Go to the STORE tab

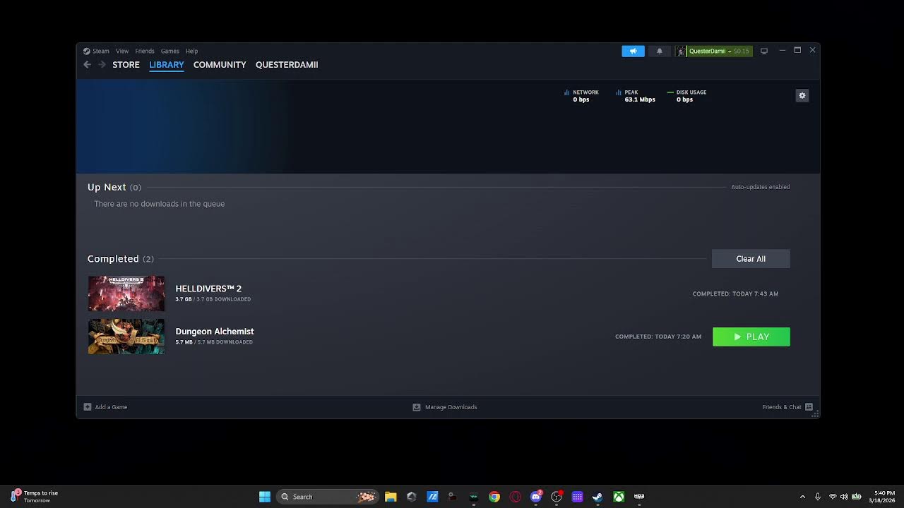click(x=126, y=64)
